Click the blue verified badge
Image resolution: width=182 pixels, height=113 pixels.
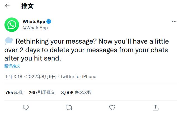click(49, 22)
